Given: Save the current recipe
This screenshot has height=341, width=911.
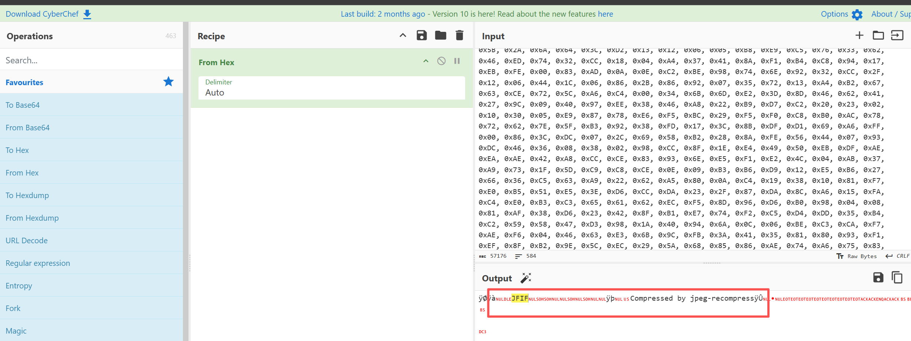Looking at the screenshot, I should pos(421,36).
